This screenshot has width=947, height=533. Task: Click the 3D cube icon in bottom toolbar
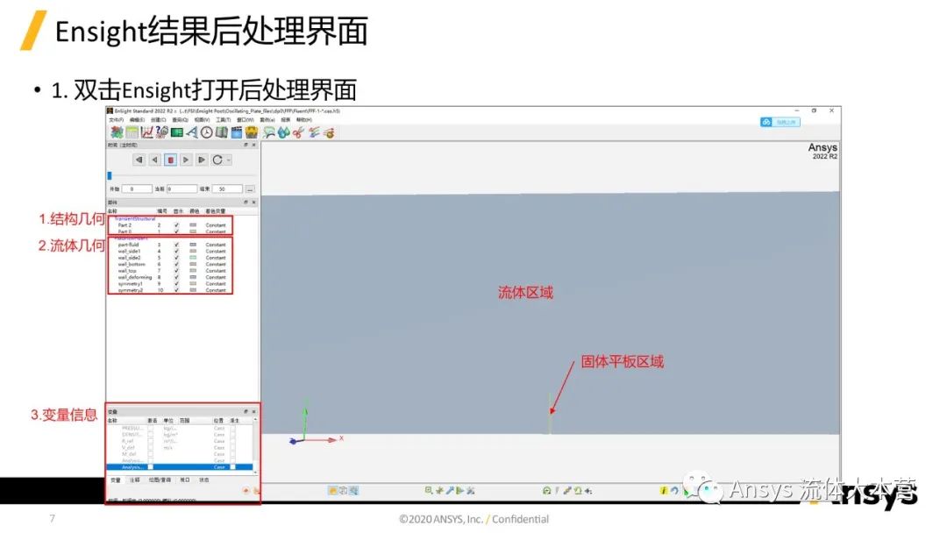coord(343,491)
